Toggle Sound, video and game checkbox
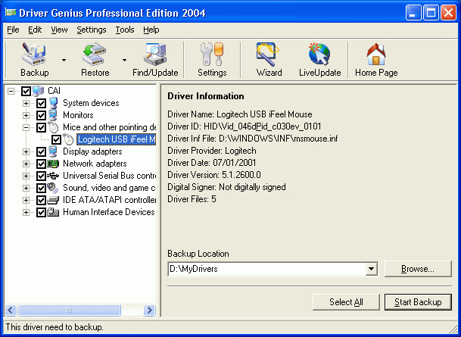The width and height of the screenshot is (461, 337). pos(41,188)
